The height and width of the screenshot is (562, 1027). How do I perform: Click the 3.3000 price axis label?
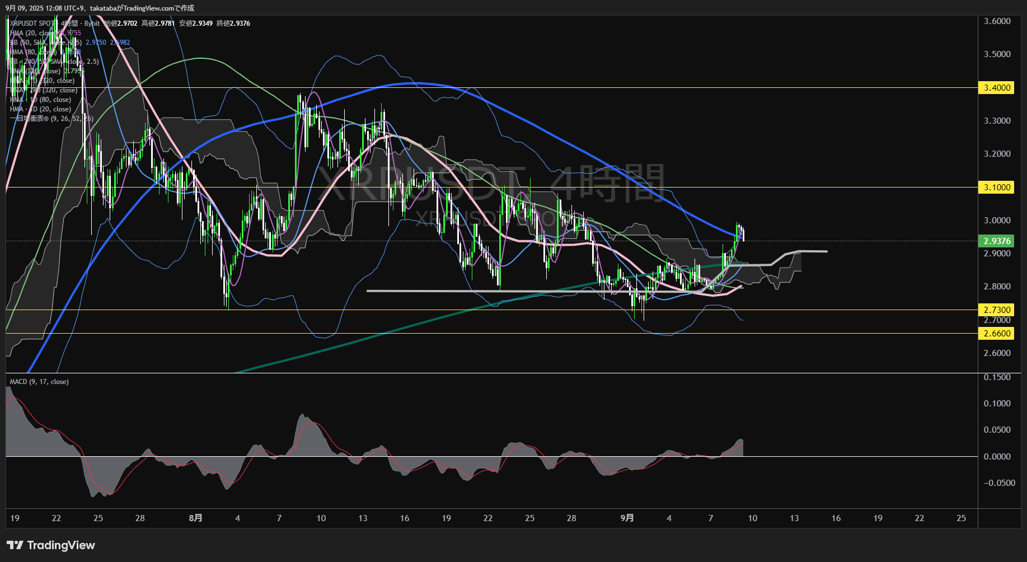[x=997, y=121]
